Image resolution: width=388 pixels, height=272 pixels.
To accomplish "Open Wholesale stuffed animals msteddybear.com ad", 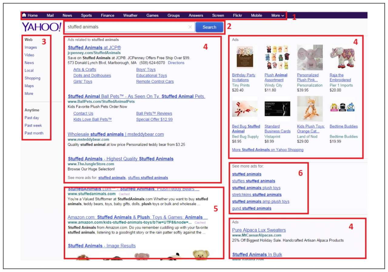I will pos(116,134).
